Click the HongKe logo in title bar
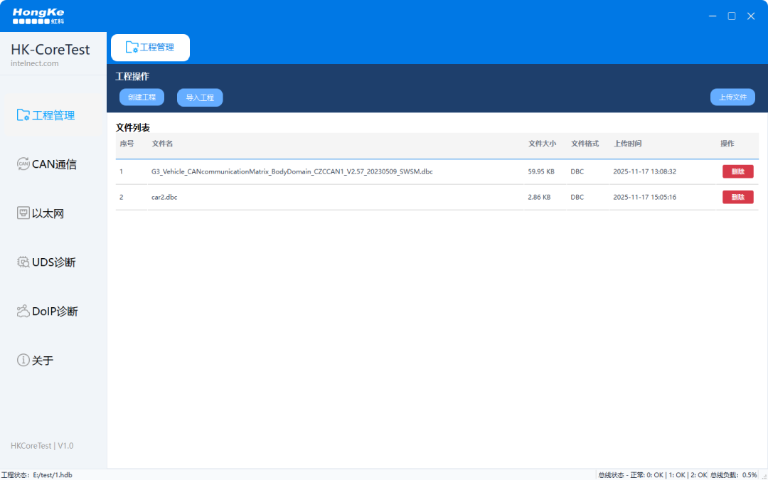The height and width of the screenshot is (480, 768). pos(38,16)
